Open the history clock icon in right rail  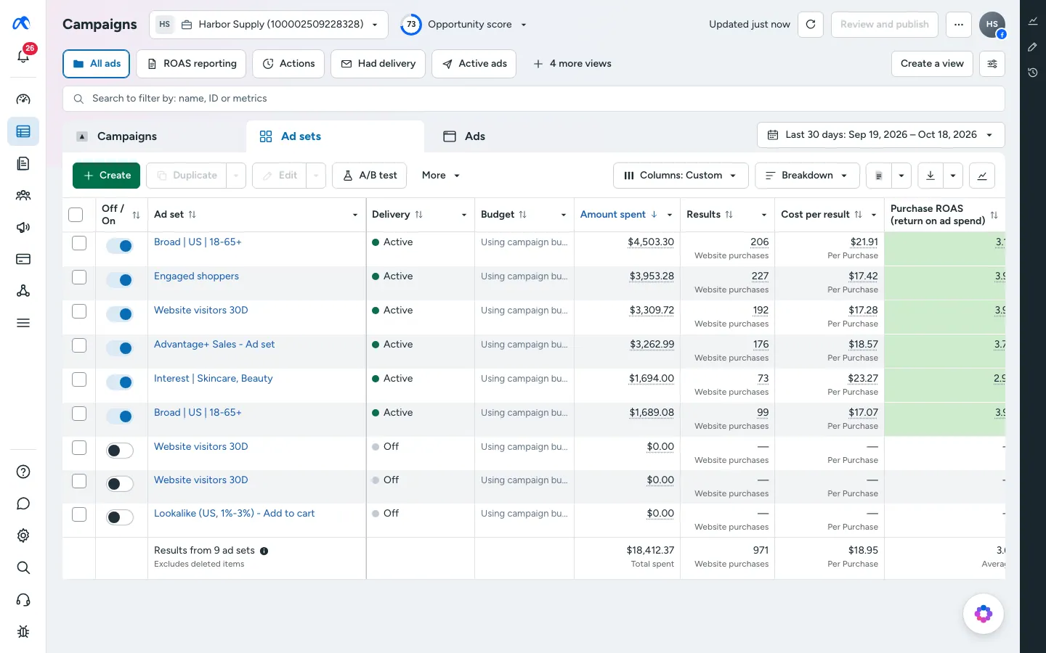1033,73
